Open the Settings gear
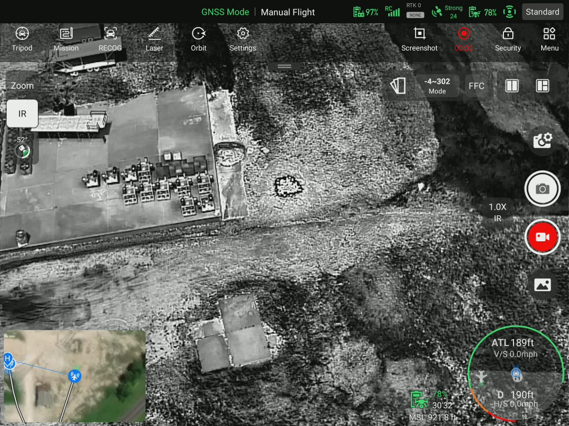The image size is (569, 426). [243, 39]
